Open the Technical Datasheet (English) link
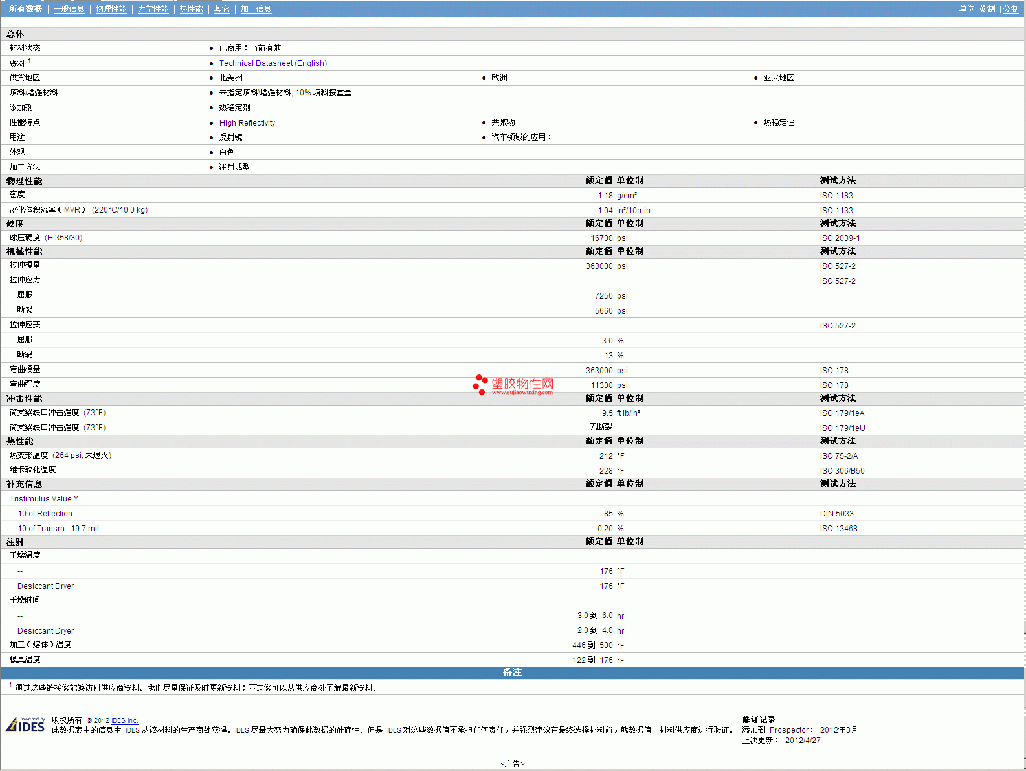 (x=273, y=63)
